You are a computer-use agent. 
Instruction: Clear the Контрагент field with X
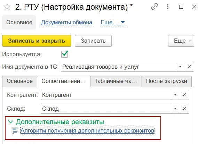tap(184, 95)
